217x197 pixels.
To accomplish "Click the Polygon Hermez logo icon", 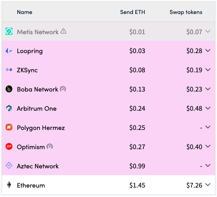I will coord(9,127).
